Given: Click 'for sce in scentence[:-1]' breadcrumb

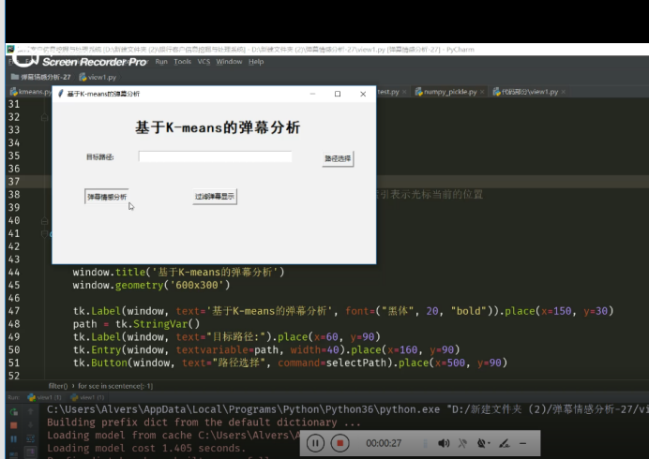Looking at the screenshot, I should (x=115, y=386).
